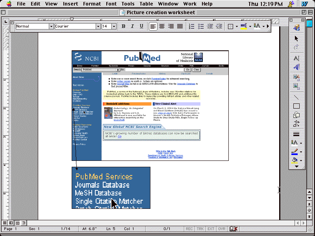Image resolution: width=315 pixels, height=236 pixels.
Task: Open the Table menu
Action: [x=146, y=4]
